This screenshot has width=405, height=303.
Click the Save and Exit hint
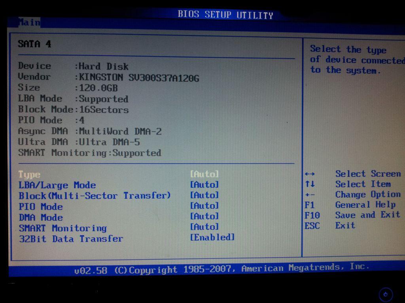pos(368,215)
